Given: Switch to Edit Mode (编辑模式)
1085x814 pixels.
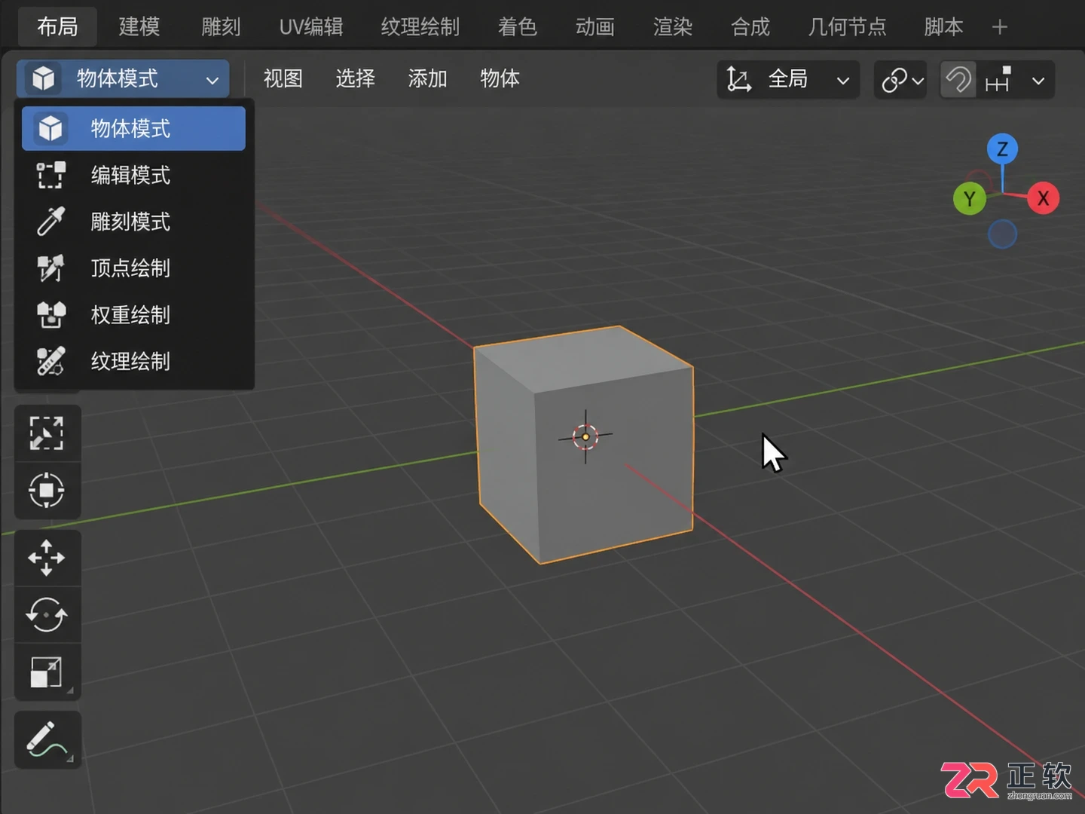Looking at the screenshot, I should (133, 176).
